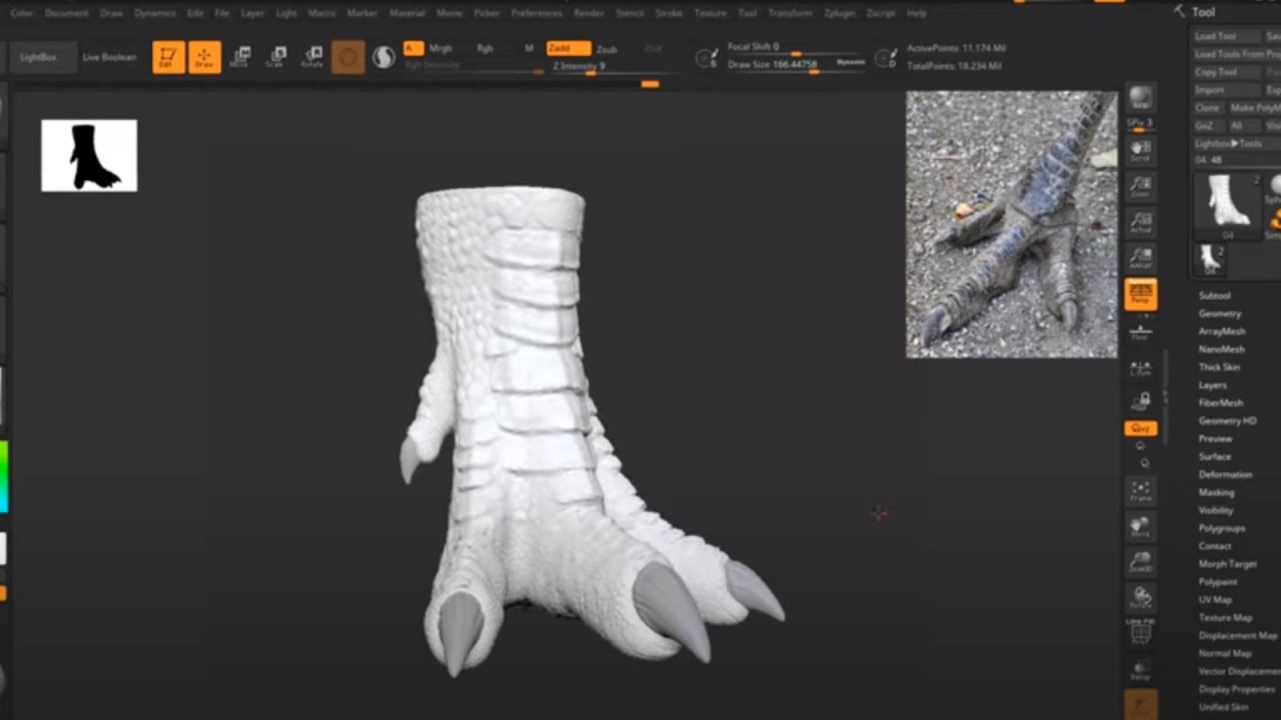
Task: Open the Texture menu
Action: 709,13
